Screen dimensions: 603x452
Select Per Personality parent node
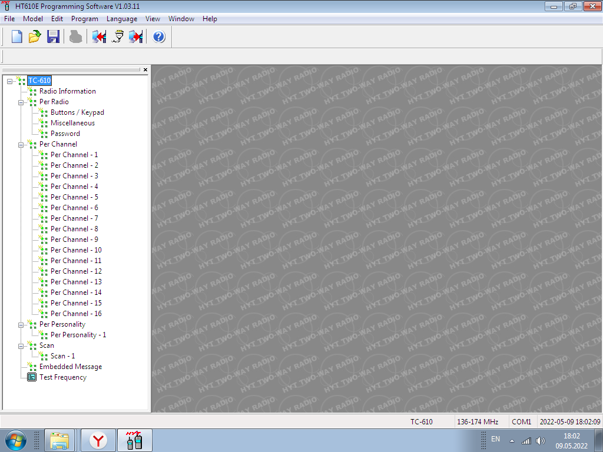pyautogui.click(x=62, y=324)
